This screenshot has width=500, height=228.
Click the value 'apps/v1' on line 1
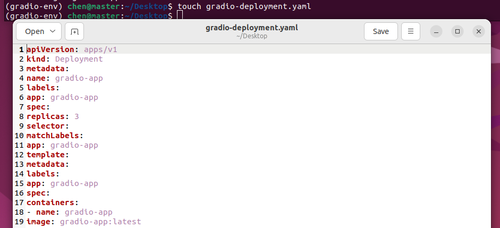click(101, 49)
